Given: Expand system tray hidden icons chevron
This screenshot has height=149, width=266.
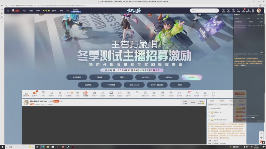Looking at the screenshot, I should 242,147.
